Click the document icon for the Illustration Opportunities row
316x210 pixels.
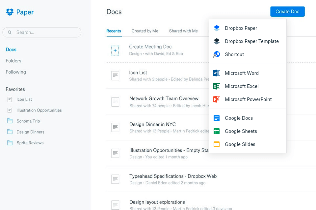[x=115, y=153]
